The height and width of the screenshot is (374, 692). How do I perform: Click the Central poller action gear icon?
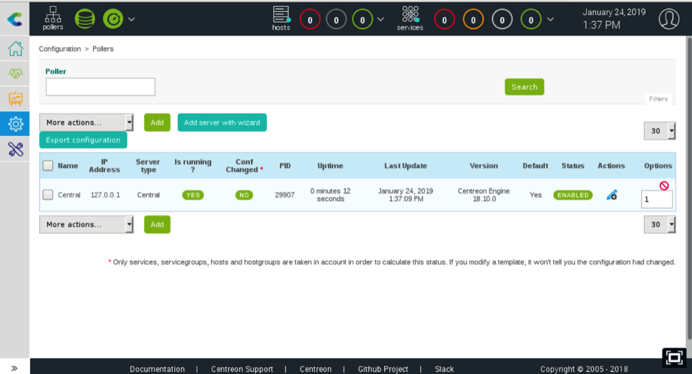tap(612, 195)
